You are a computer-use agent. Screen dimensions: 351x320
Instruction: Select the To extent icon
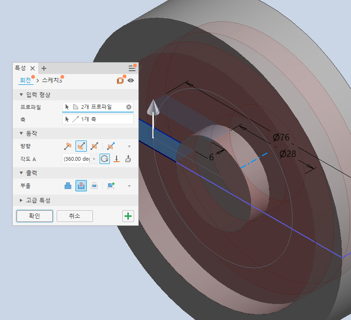point(117,159)
